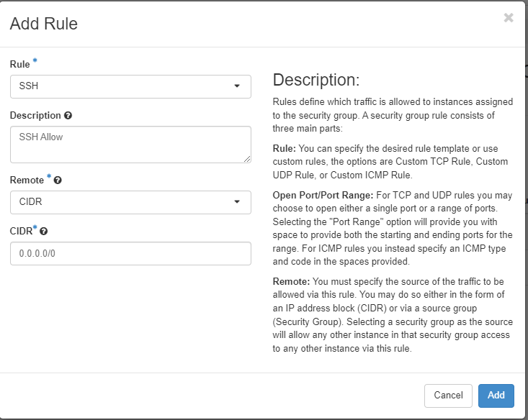This screenshot has height=420, width=528.
Task: Focus the CIDR input field with 0.0.0.0/0
Action: pyautogui.click(x=130, y=253)
